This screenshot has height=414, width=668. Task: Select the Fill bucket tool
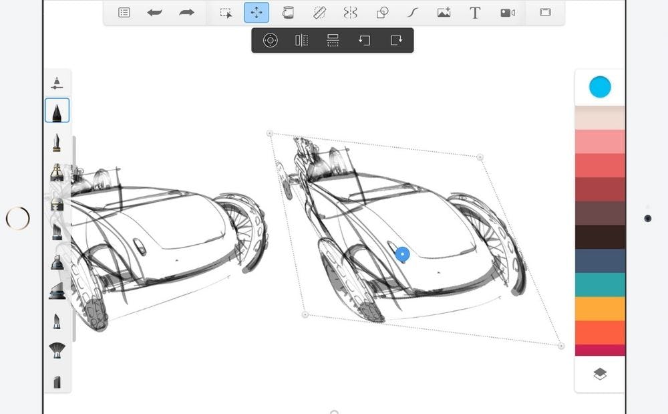click(288, 13)
